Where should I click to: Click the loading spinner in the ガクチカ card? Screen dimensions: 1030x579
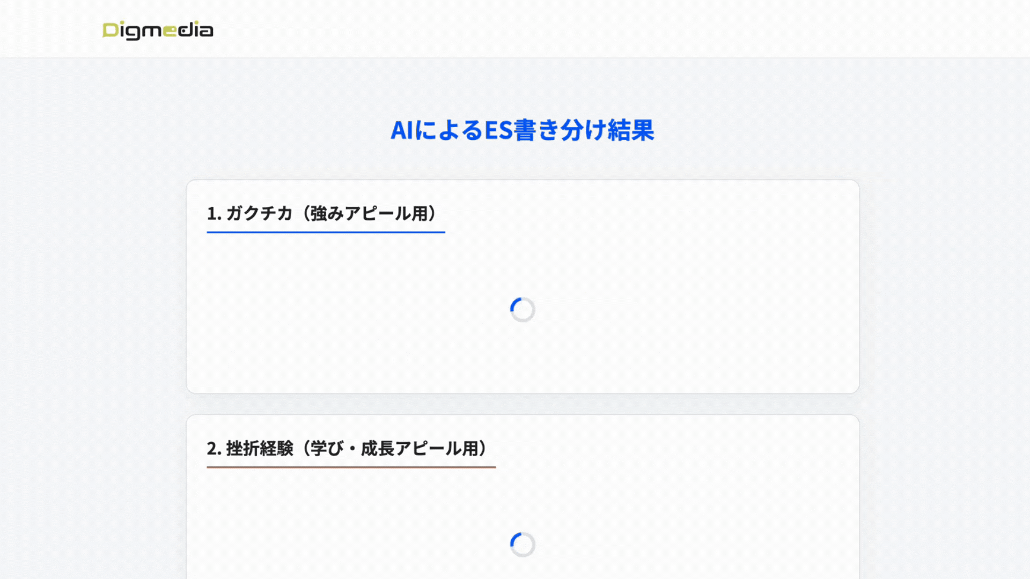pos(521,309)
